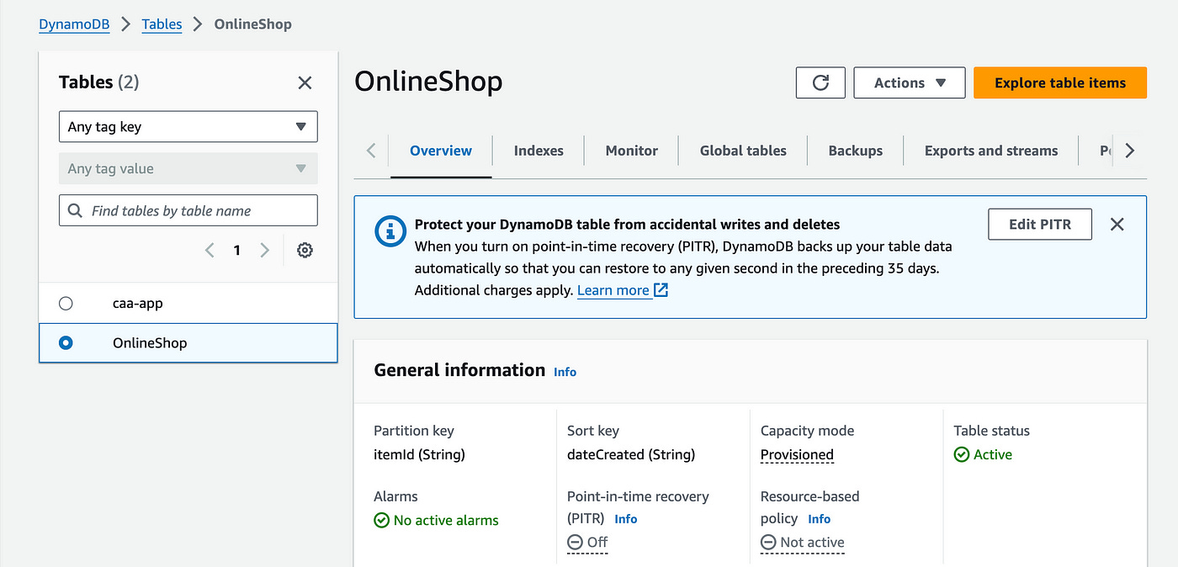Click the Edit PITR button
This screenshot has height=567, width=1178.
pyautogui.click(x=1040, y=225)
